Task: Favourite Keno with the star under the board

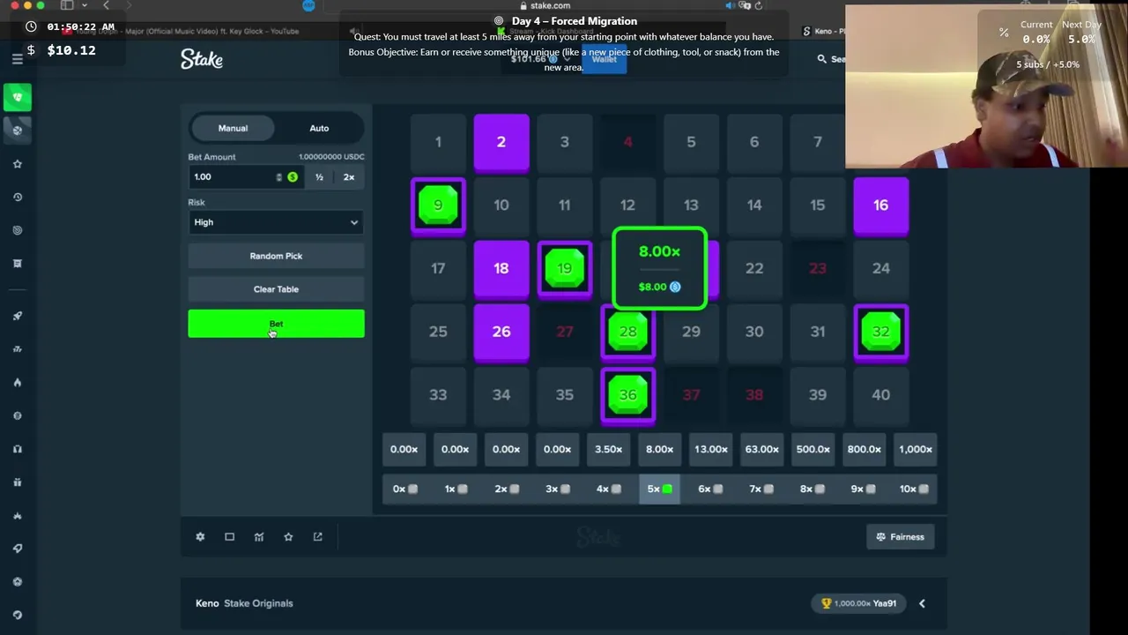Action: pos(288,536)
